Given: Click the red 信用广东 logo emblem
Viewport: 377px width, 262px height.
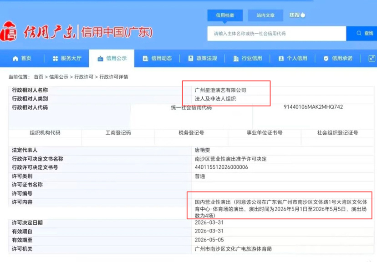Looking at the screenshot, I should coord(8,32).
